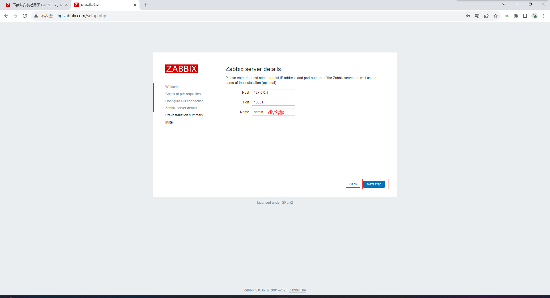
Task: Click the Zabbix server details heading
Action: pyautogui.click(x=253, y=69)
